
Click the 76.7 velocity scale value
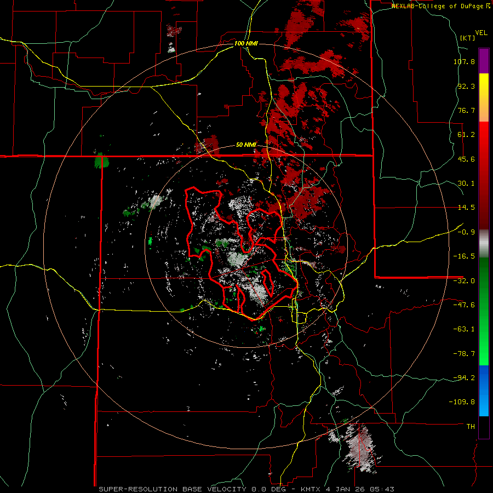point(466,110)
